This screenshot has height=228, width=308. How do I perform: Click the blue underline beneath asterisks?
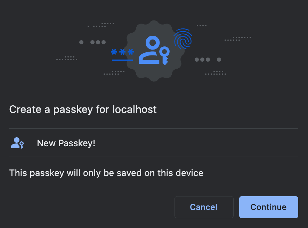point(122,60)
